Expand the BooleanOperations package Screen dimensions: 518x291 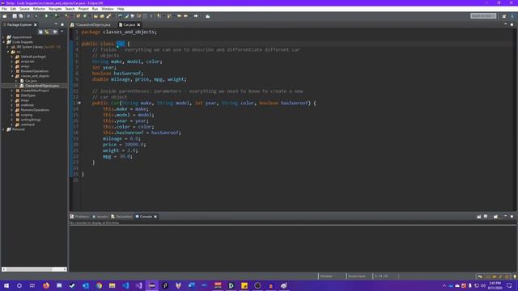pos(12,71)
